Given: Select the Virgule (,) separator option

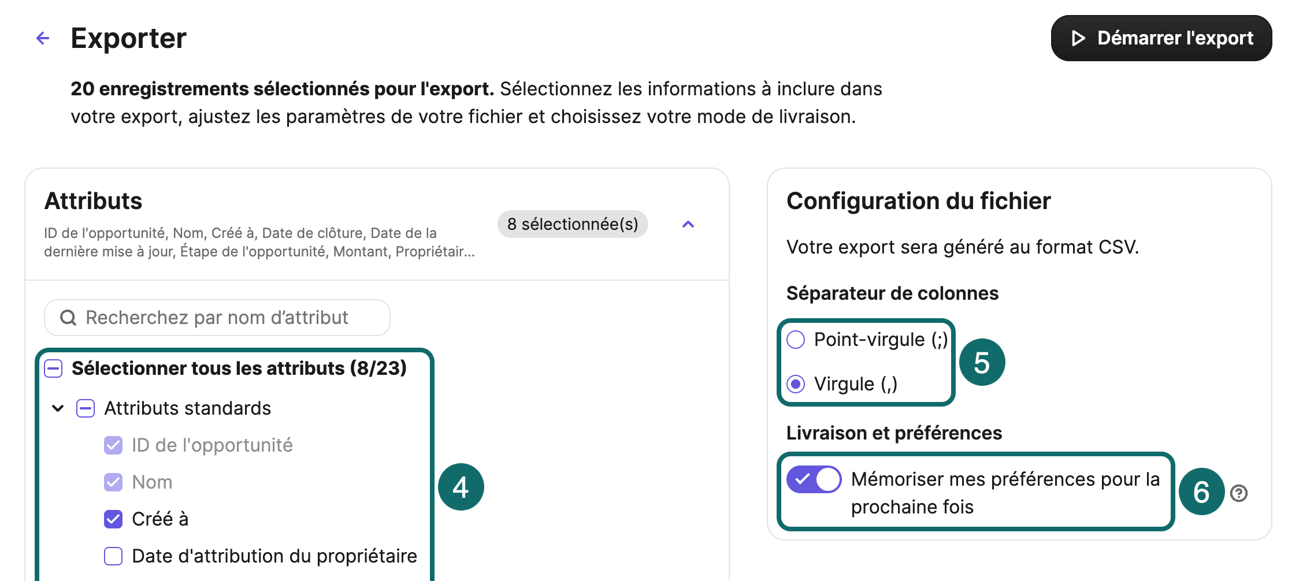Looking at the screenshot, I should point(796,384).
